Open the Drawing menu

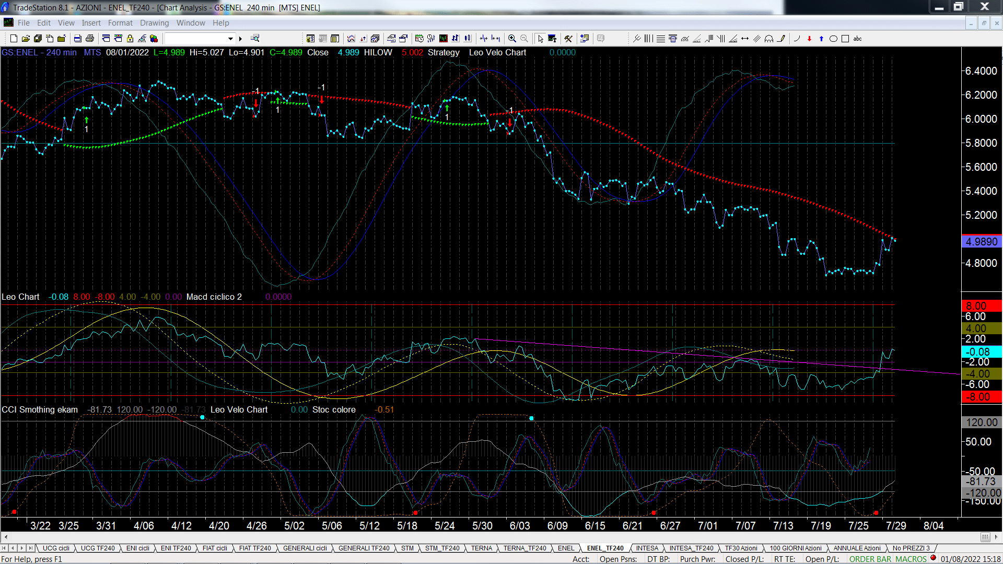[154, 22]
